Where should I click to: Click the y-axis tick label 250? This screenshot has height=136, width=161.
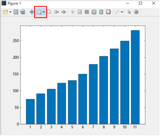tap(16, 41)
